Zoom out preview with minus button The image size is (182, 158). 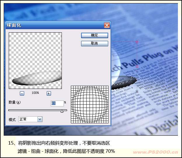coord(22,93)
